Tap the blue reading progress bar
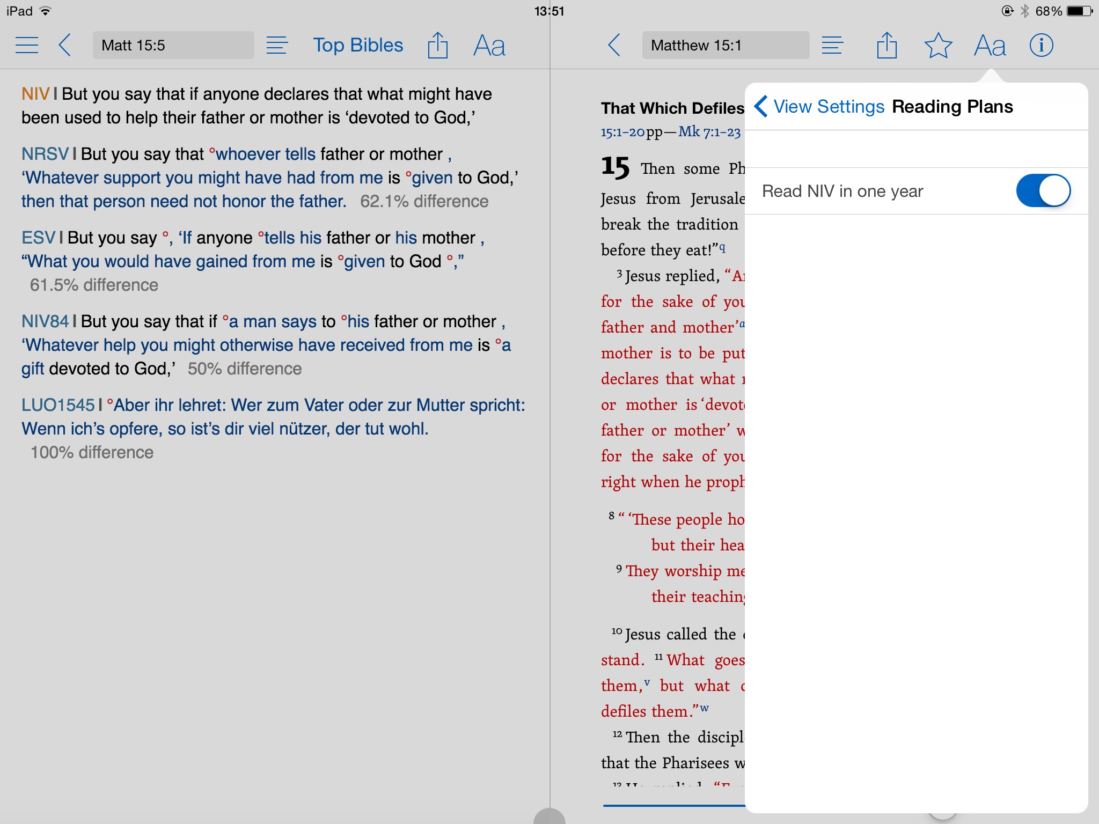 (x=674, y=805)
